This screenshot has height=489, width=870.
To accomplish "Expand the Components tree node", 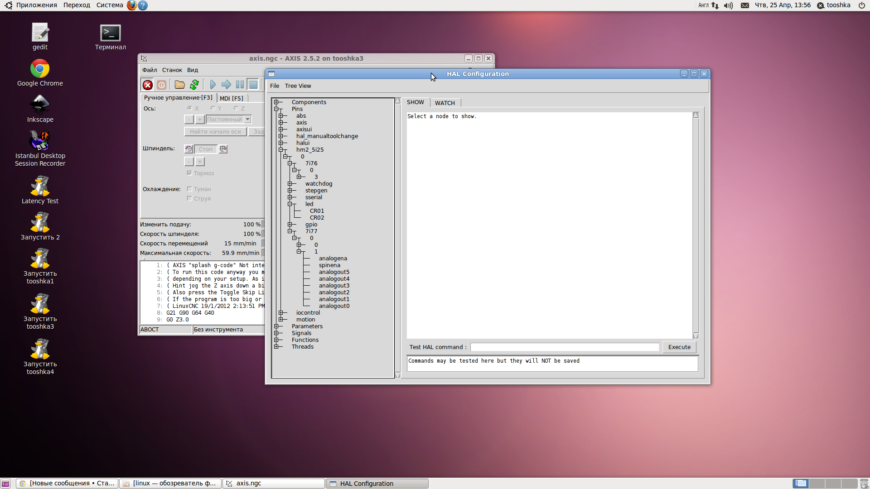I will pyautogui.click(x=276, y=102).
